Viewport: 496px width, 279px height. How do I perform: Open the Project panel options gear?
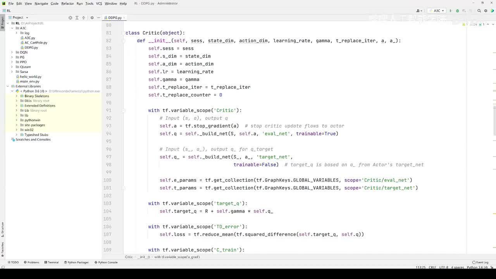click(x=92, y=17)
